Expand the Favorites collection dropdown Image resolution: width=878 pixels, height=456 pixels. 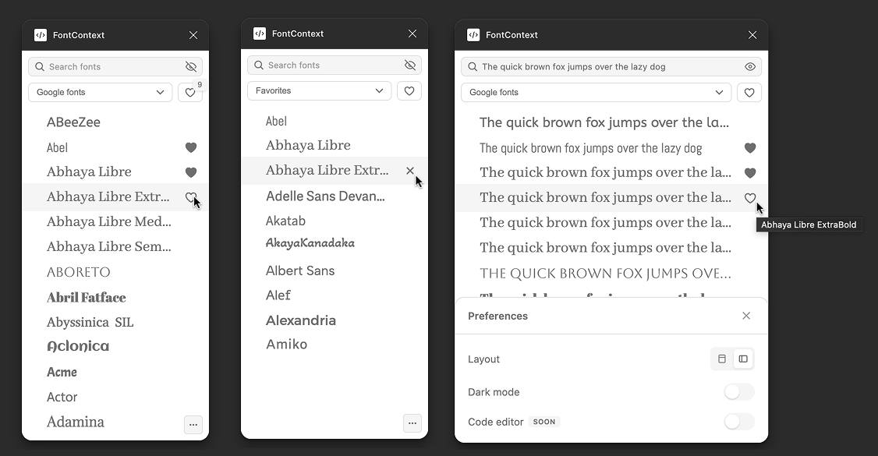pyautogui.click(x=319, y=90)
